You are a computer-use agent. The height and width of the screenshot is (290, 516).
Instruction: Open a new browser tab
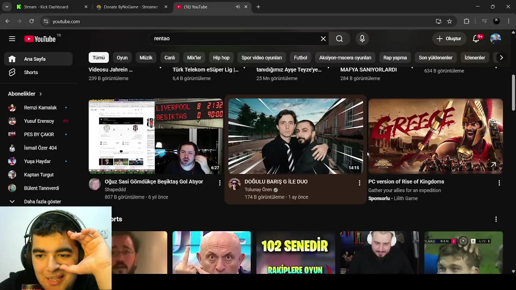258,7
